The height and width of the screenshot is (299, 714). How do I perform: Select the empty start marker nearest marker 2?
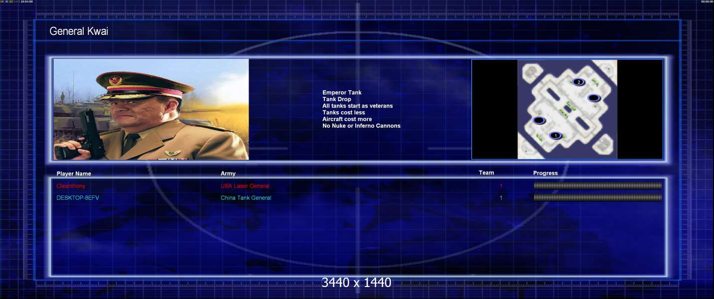click(593, 98)
